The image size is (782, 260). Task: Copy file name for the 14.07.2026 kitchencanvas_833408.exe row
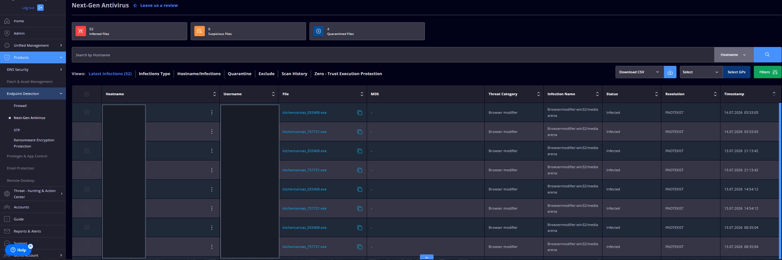coord(360,113)
